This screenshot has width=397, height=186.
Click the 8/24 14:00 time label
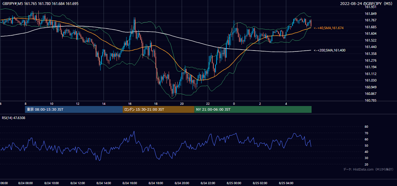click(104, 183)
